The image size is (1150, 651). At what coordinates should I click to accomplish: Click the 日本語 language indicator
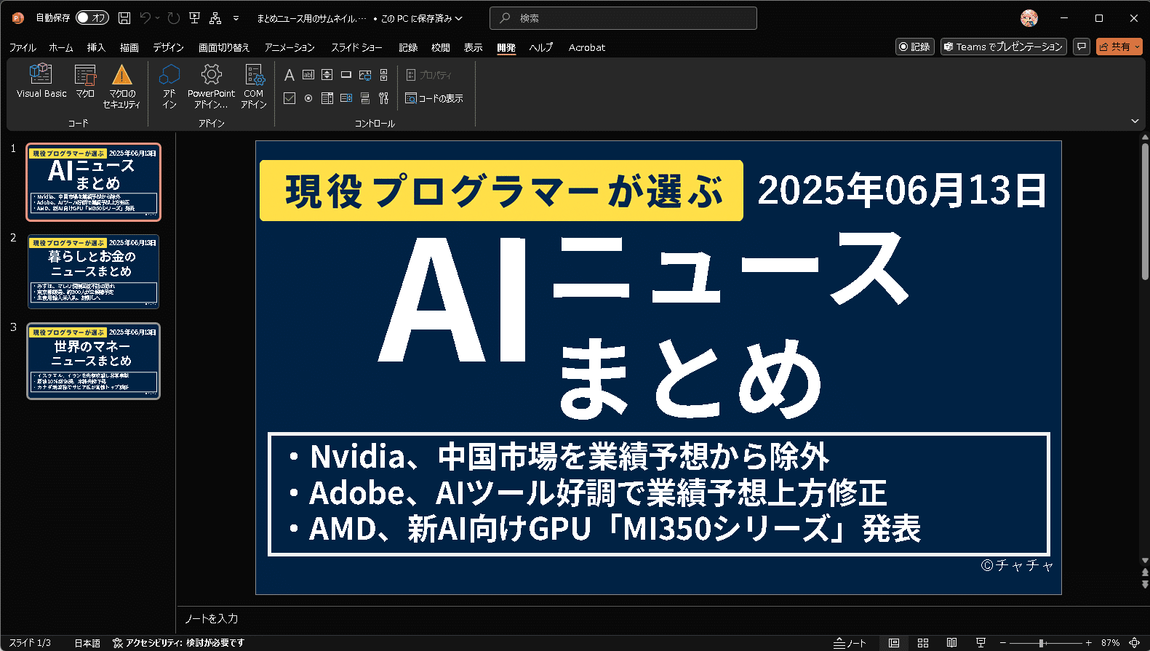(87, 643)
